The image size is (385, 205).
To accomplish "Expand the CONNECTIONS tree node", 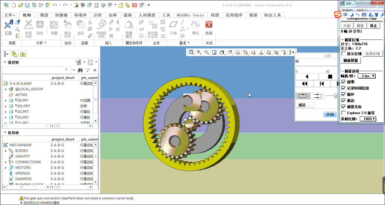I will pyautogui.click(x=6, y=162).
